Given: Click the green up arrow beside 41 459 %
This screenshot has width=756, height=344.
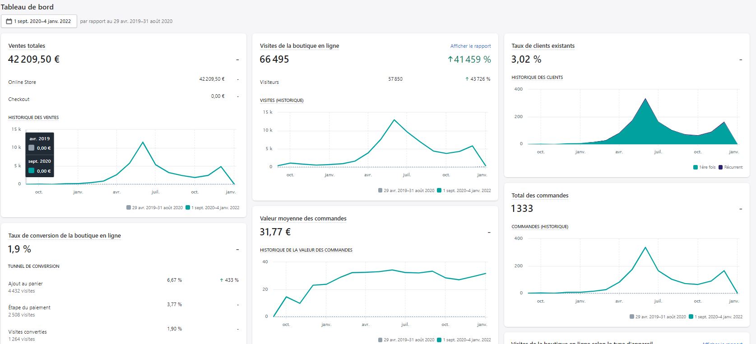Looking at the screenshot, I should (x=450, y=59).
